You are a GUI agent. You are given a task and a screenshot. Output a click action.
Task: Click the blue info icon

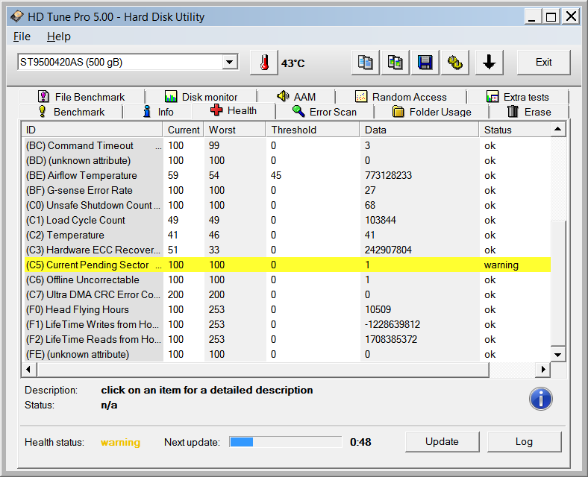540,399
